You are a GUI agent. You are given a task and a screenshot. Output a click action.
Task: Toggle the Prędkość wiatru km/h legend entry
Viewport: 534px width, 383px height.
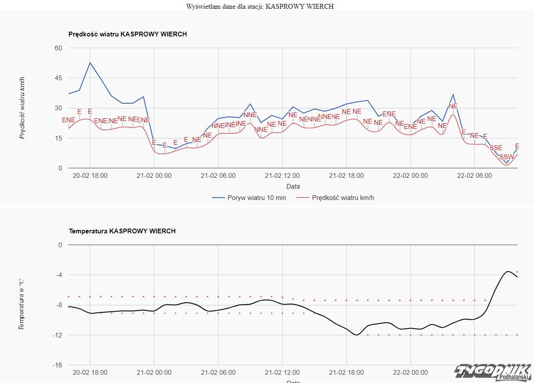coord(343,198)
